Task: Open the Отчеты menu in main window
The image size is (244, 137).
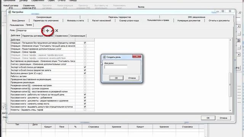Action: click(62, 1)
